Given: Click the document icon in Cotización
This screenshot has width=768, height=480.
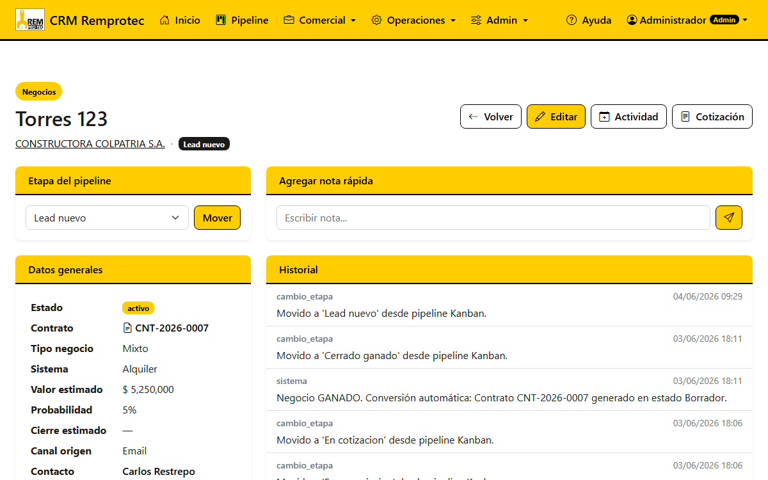Looking at the screenshot, I should click(x=685, y=116).
